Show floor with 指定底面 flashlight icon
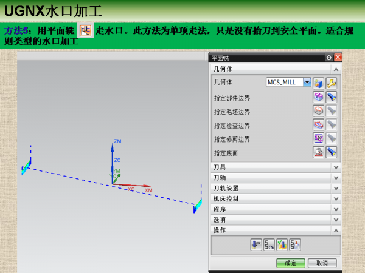This screenshot has width=365, height=273. coord(332,152)
